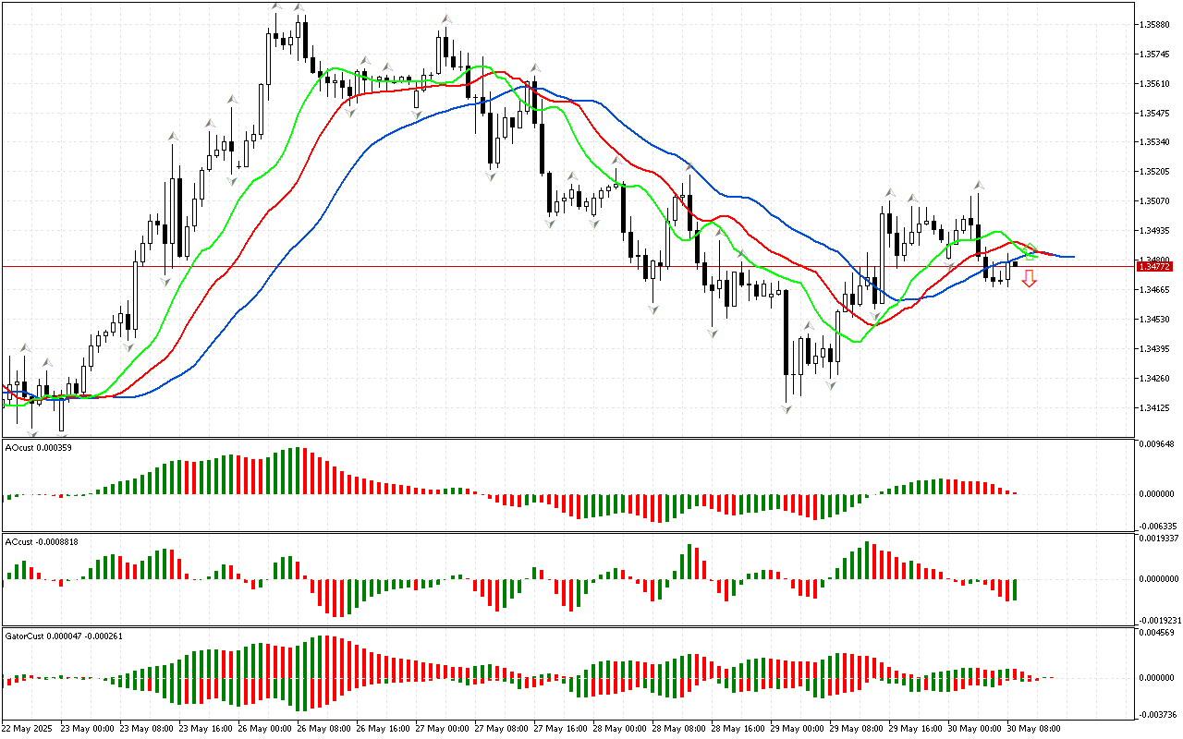Click the 26 May 08:00 time label
The image size is (1183, 739).
(x=322, y=728)
